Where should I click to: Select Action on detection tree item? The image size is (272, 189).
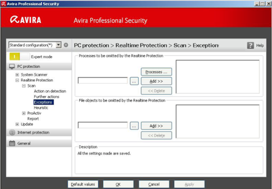click(50, 91)
